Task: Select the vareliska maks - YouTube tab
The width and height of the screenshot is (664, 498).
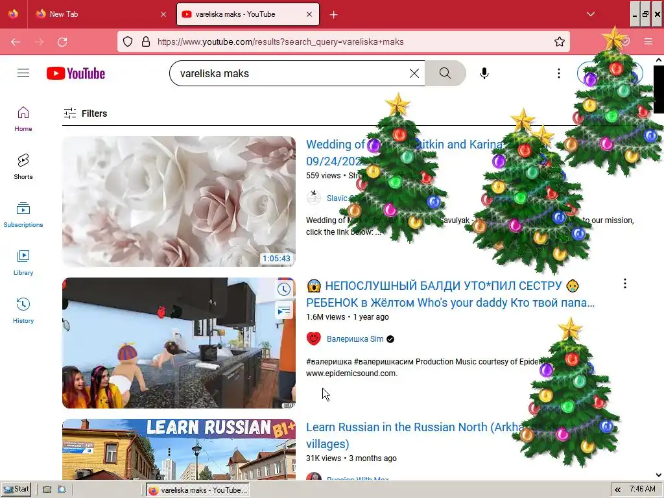Action: click(248, 14)
